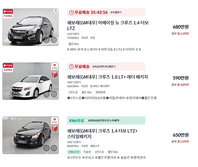This screenshot has height=167, width=198.
Task: Click 짧은 Km tag on white Cruze listing
Action: pos(87,92)
